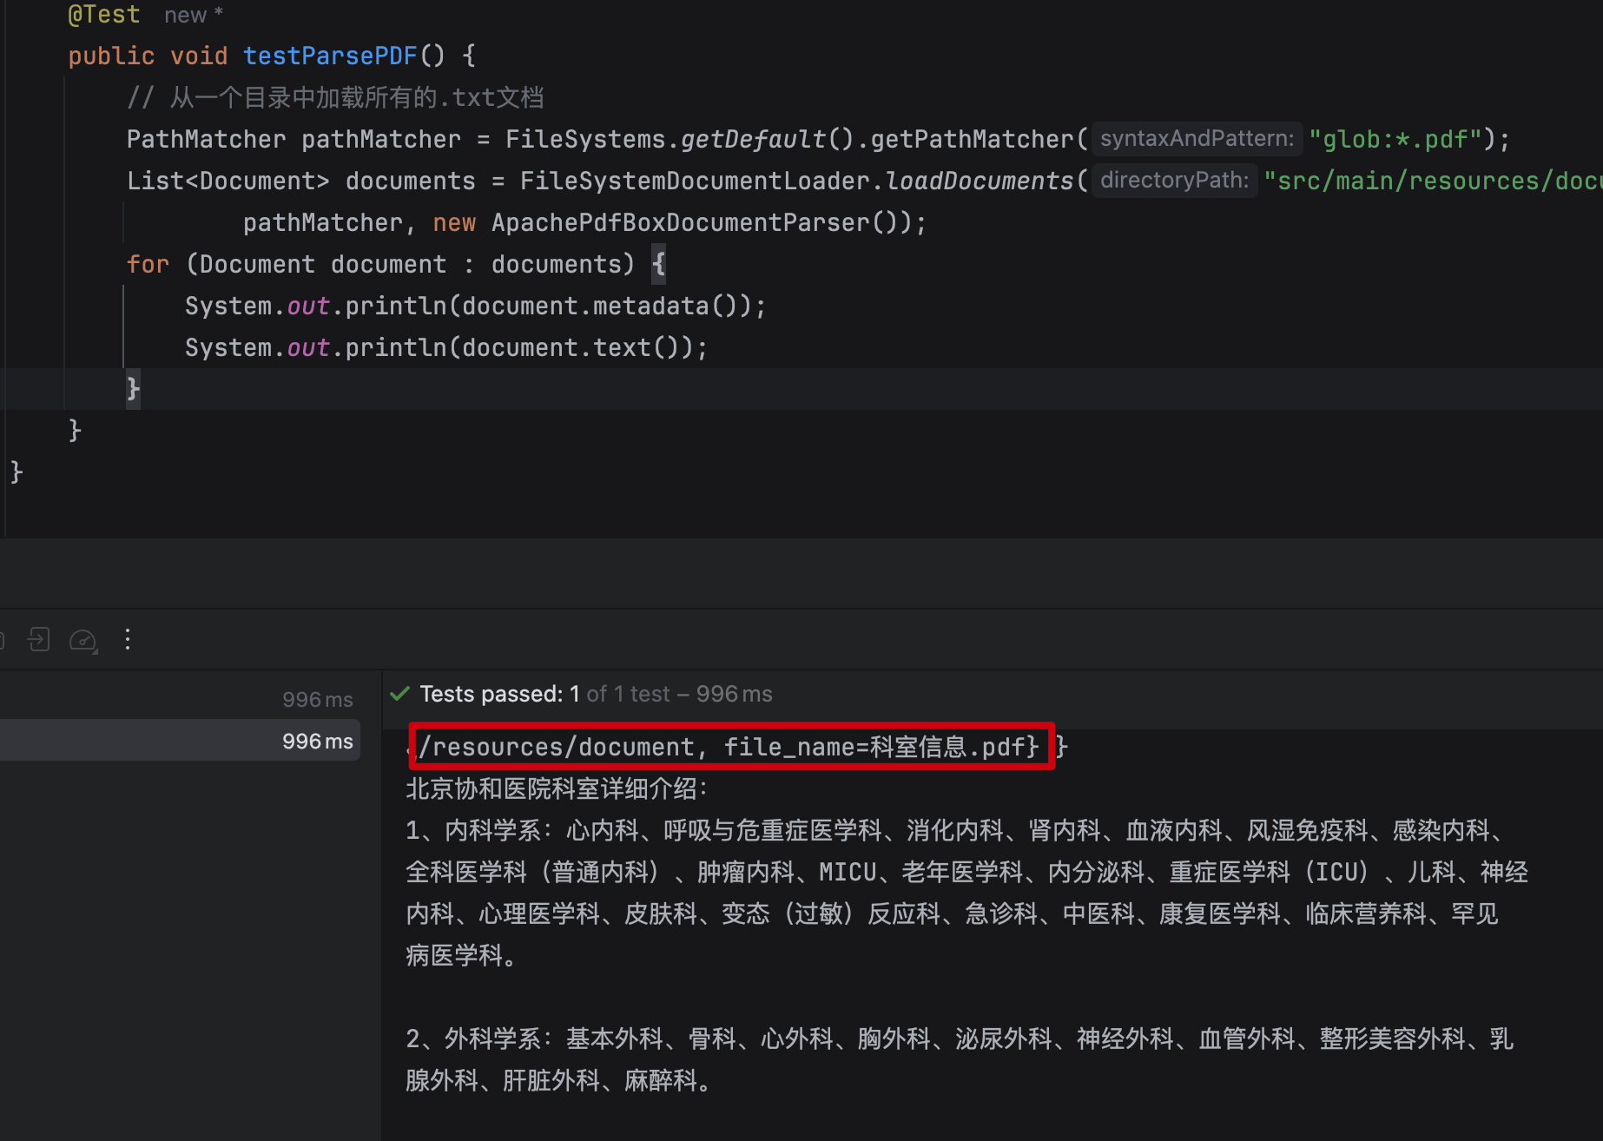Click the output line starting 内科、心理医学科
Screen dimensions: 1603x1141
click(953, 913)
